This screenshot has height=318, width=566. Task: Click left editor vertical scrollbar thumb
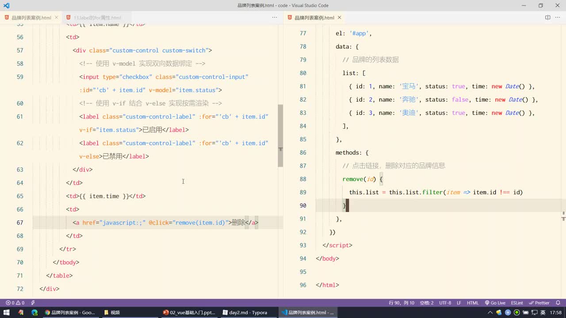click(x=280, y=136)
